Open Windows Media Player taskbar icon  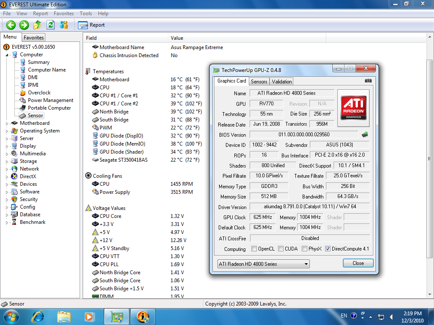89,317
